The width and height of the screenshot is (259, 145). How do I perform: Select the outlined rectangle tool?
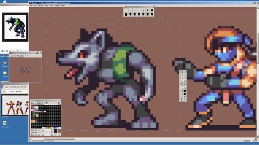click(181, 91)
